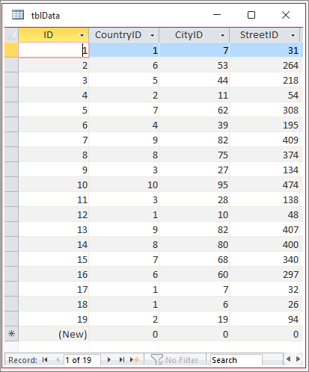Screen dimensions: 309x372
Task: Click StreetID cell with value 48
Action: (x=264, y=214)
